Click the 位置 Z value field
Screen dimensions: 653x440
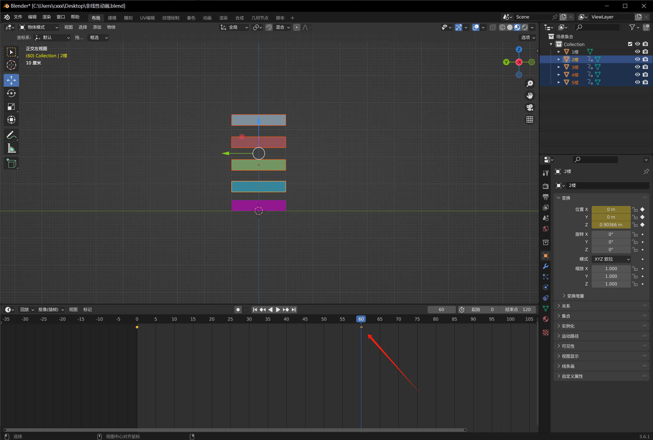611,225
